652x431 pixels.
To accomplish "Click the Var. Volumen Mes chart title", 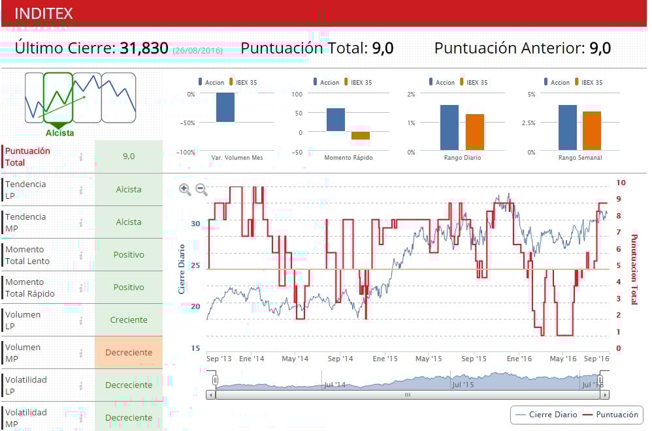I will point(237,158).
